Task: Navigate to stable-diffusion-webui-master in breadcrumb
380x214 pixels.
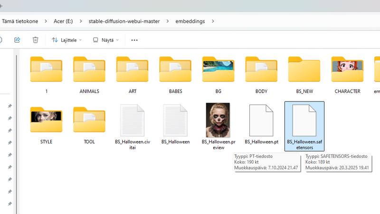Action: point(124,21)
